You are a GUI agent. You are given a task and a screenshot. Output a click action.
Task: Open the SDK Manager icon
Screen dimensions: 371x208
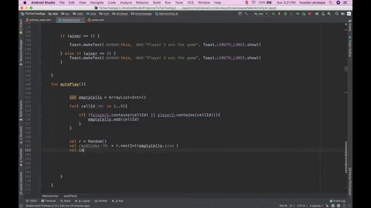[x=329, y=14]
